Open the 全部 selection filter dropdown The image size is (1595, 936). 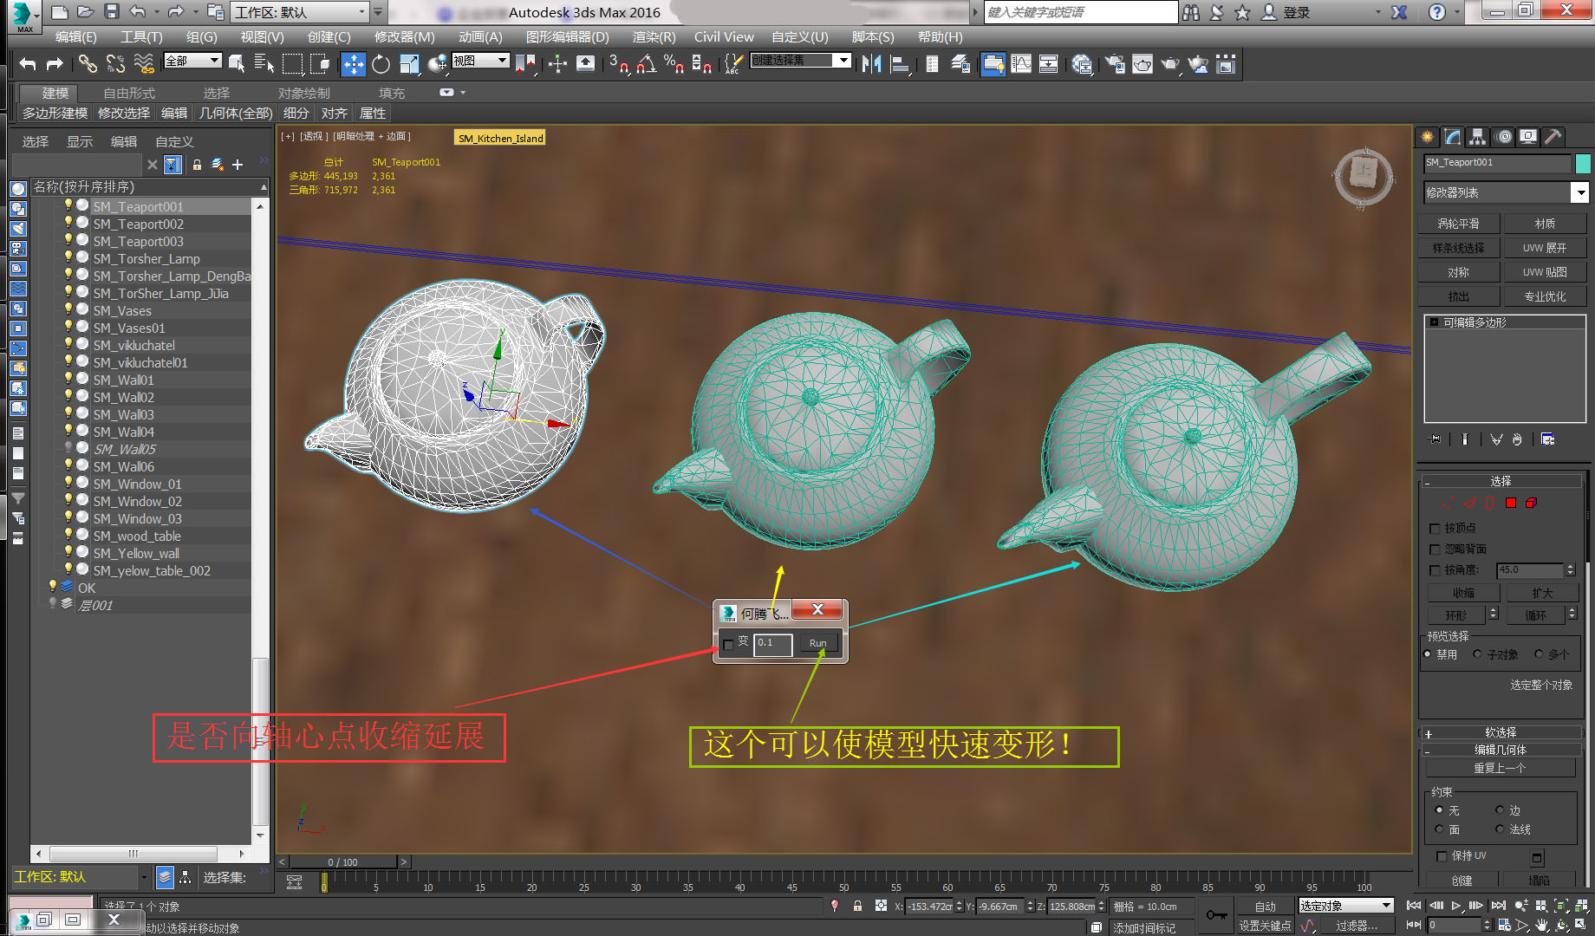tap(192, 61)
